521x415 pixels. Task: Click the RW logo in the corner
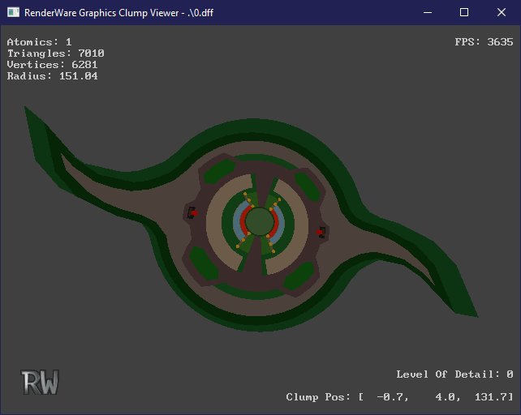pyautogui.click(x=40, y=383)
